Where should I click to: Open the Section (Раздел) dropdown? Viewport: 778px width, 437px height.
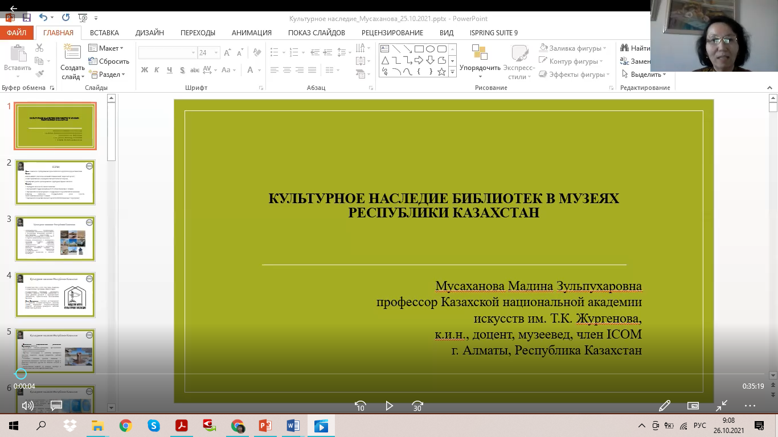(x=107, y=75)
